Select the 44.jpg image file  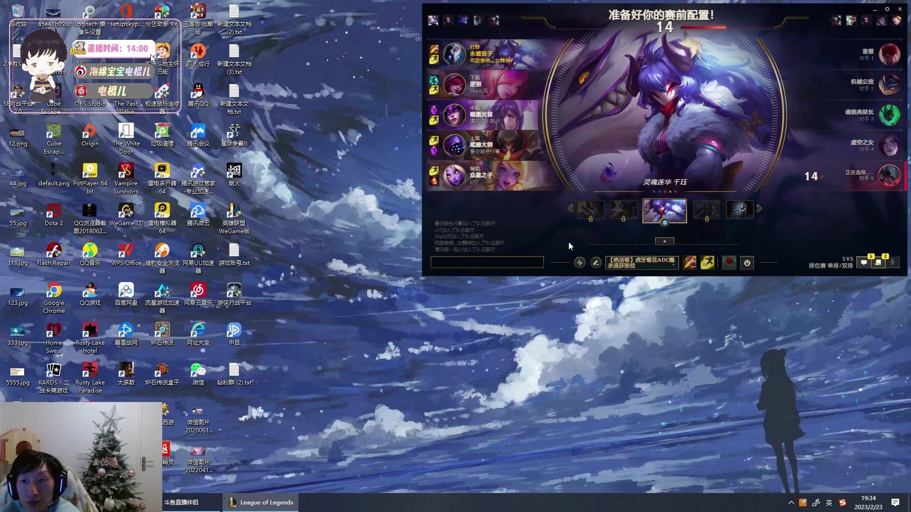[x=18, y=174]
